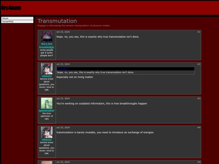Open the forum sidebar link
Viewport: 219px width, 164px height.
tap(17, 18)
